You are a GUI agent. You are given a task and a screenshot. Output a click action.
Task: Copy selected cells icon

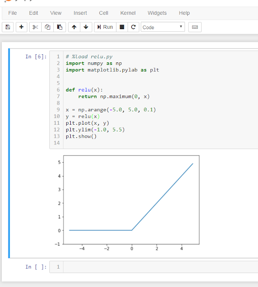pos(47,27)
